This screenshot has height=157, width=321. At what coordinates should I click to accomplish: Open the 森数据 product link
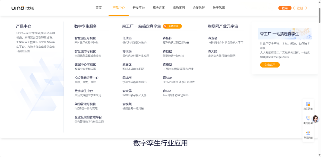[x=167, y=51]
